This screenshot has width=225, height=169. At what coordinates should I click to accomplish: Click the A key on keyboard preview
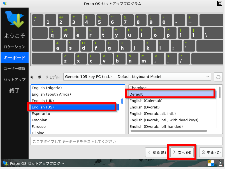[x=60, y=46]
